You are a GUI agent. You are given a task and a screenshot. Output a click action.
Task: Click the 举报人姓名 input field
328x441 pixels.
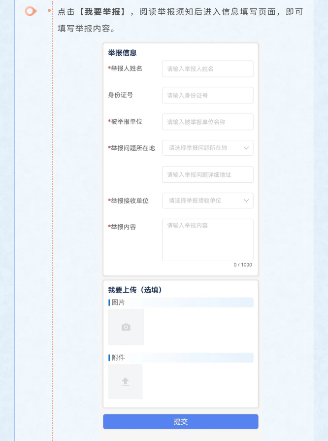[208, 68]
